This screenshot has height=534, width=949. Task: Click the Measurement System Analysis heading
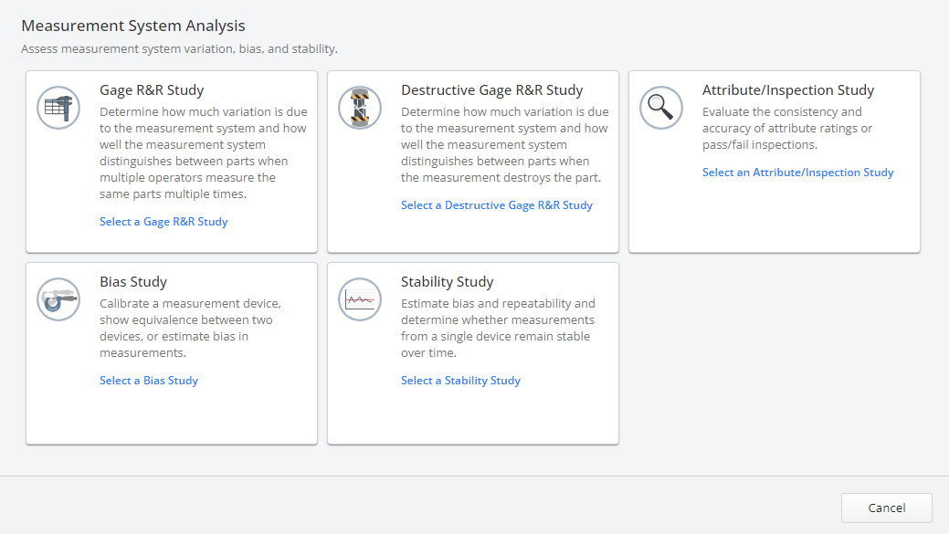[133, 26]
